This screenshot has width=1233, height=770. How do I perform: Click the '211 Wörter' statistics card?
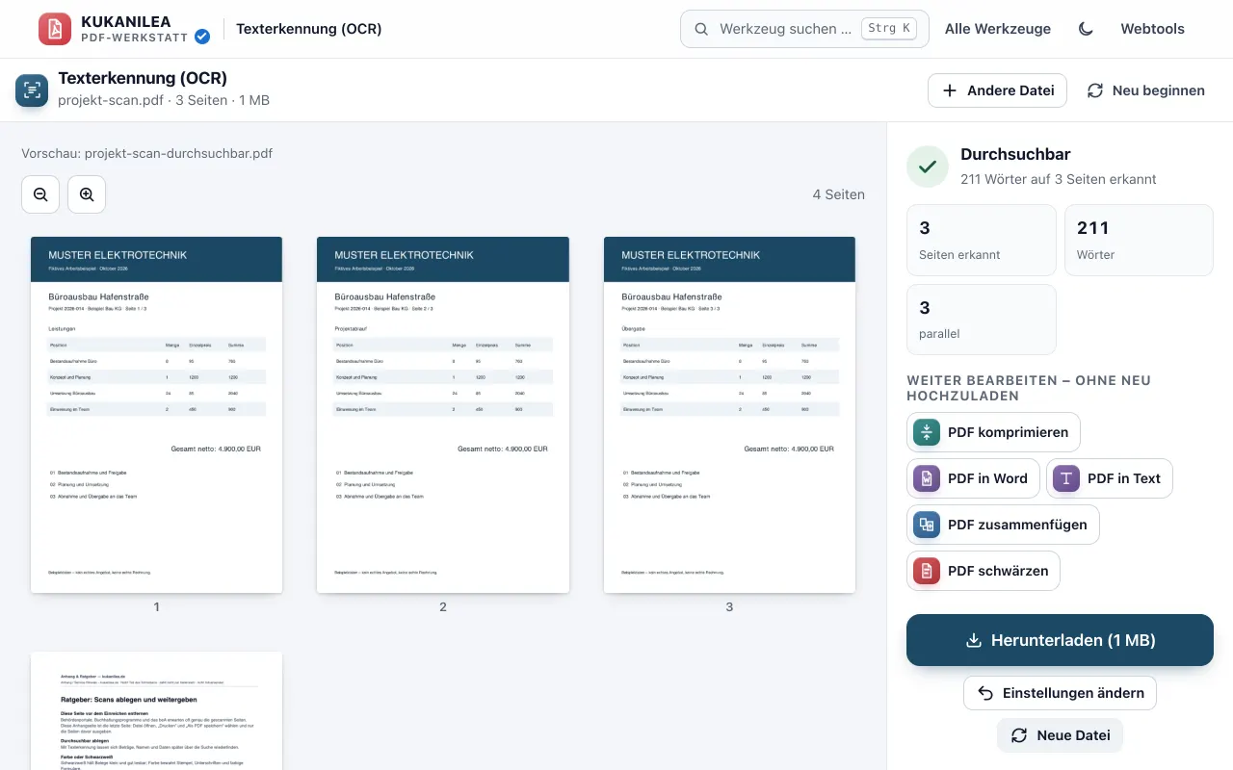click(1139, 240)
